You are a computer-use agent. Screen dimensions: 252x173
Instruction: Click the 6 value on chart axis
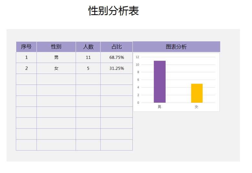pyautogui.click(x=138, y=80)
